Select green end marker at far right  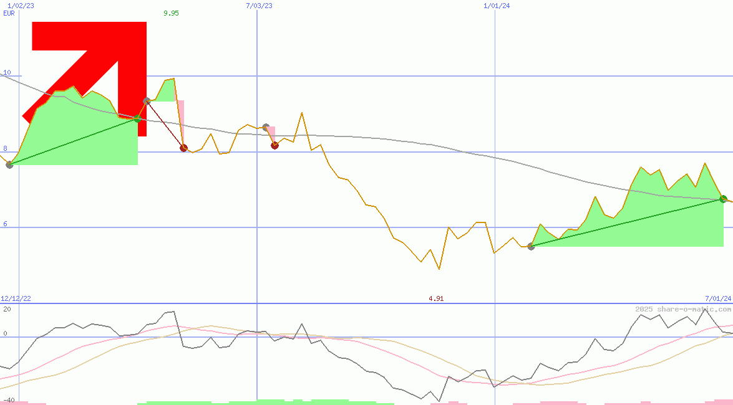[723, 199]
